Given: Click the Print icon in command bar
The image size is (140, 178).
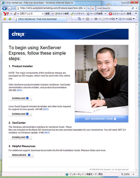Looking at the screenshot, I should pyautogui.click(x=96, y=19).
